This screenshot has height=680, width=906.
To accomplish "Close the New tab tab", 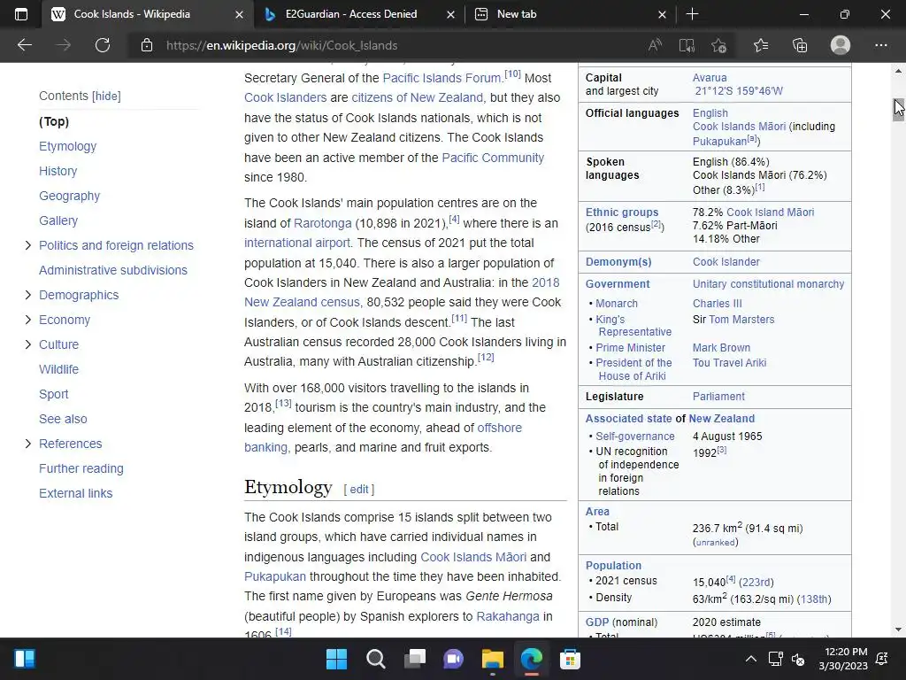I will [x=662, y=14].
